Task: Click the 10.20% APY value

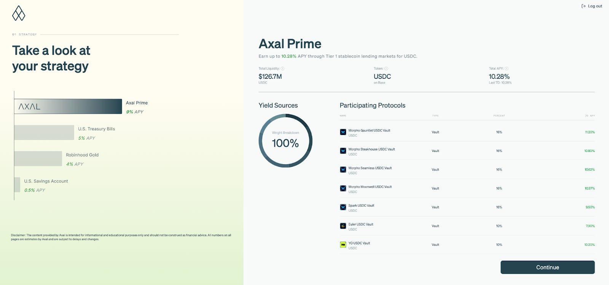Action: click(590, 245)
